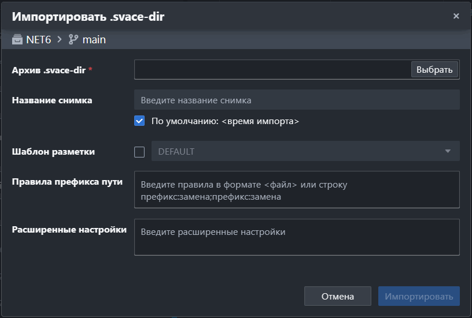Close the import .svace-dir dialog
This screenshot has height=318, width=472.
tap(456, 16)
